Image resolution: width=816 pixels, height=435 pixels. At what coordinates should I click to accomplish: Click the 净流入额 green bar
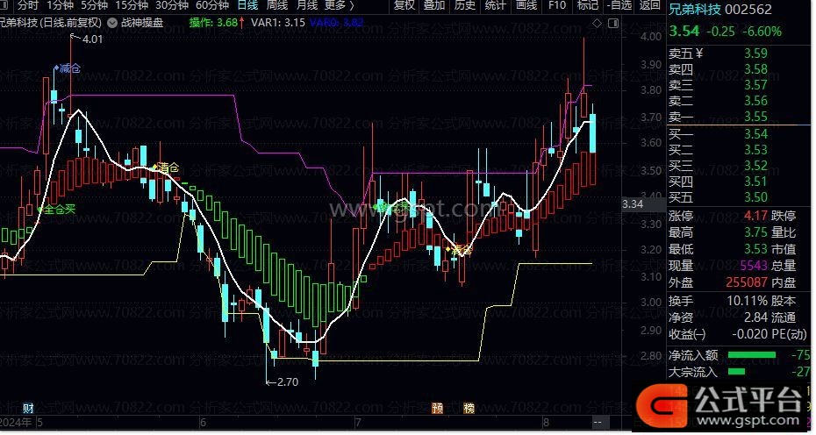pyautogui.click(x=751, y=355)
